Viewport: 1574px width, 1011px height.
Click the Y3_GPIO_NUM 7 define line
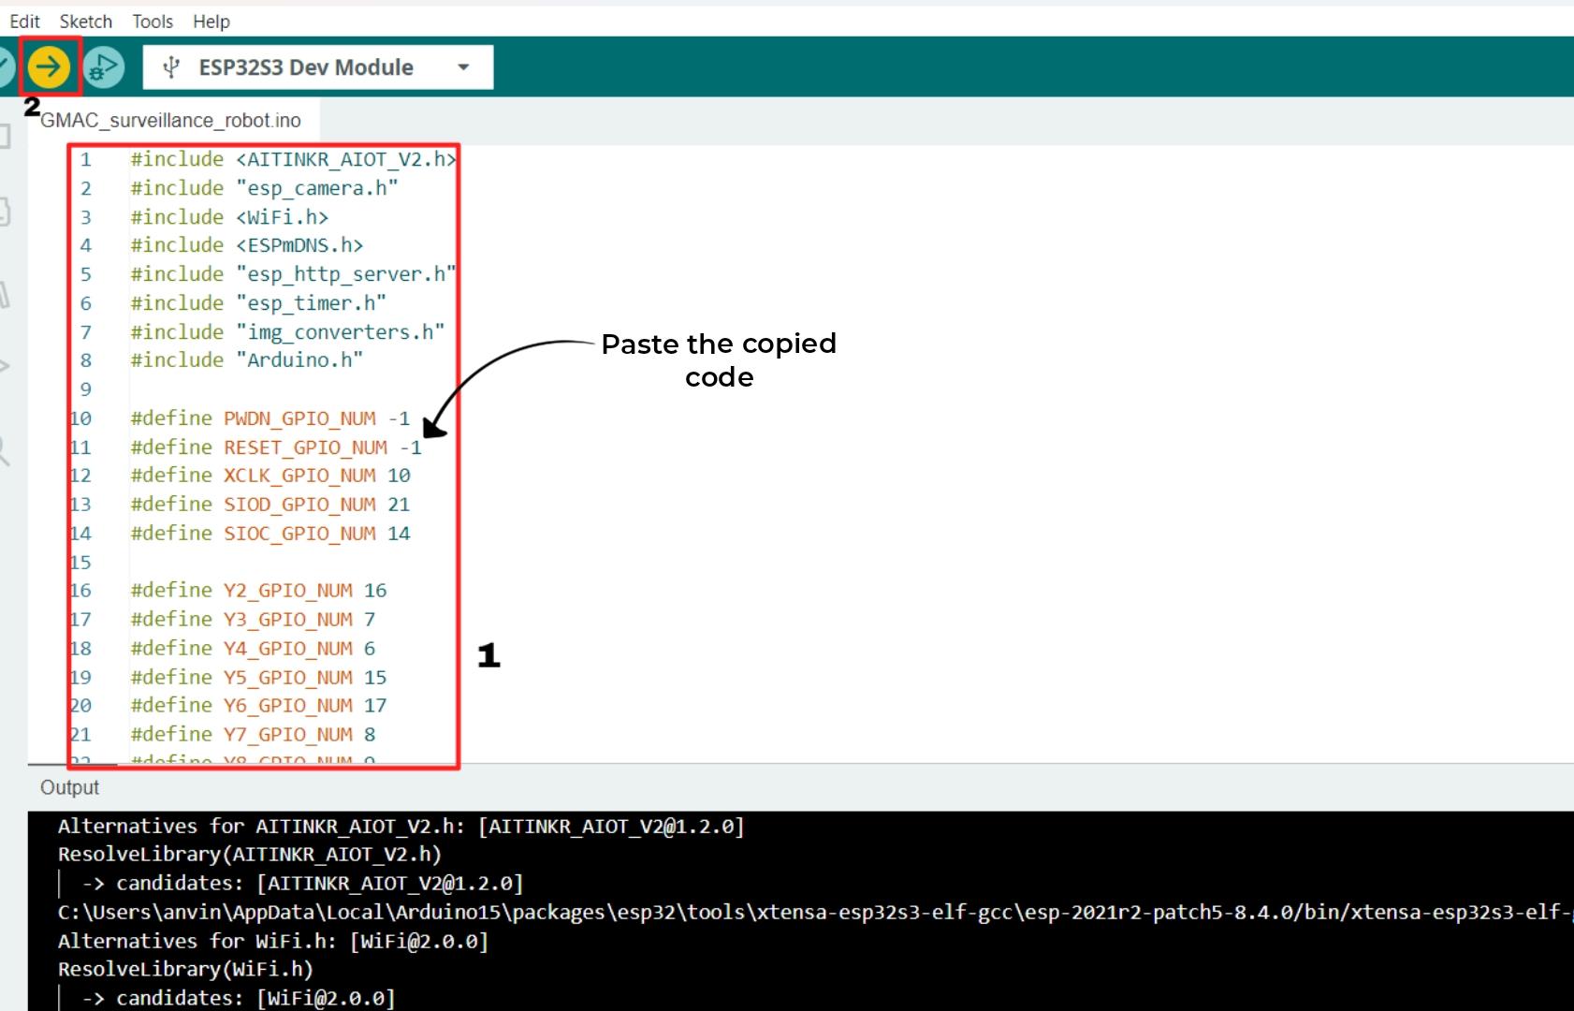[x=254, y=620]
